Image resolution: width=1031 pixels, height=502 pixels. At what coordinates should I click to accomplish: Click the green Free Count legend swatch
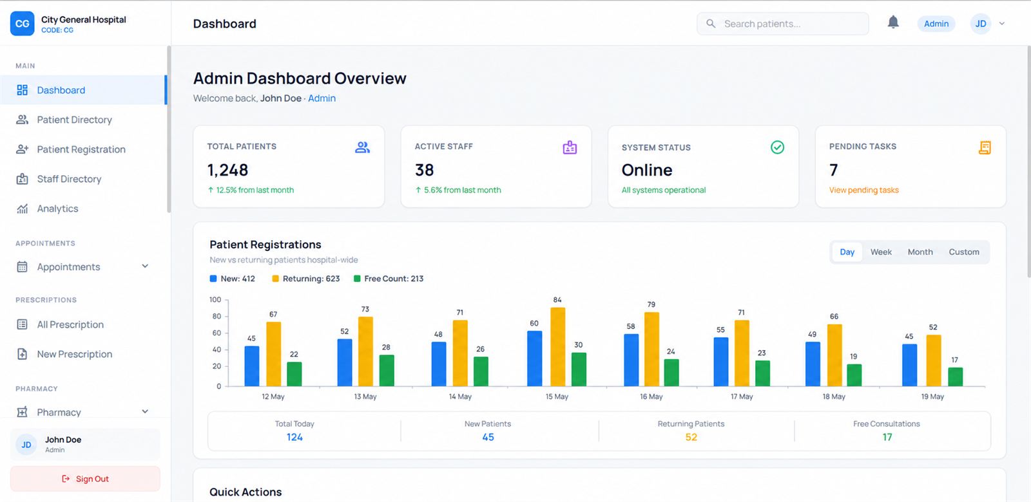[357, 279]
